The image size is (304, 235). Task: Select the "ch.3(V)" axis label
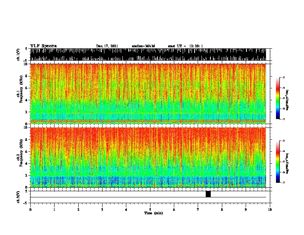(18, 197)
